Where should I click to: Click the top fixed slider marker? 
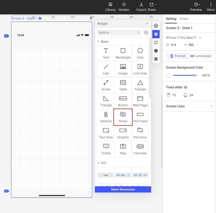tap(6, 36)
